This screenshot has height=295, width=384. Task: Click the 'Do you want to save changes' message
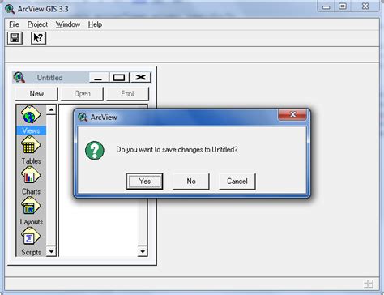click(177, 150)
